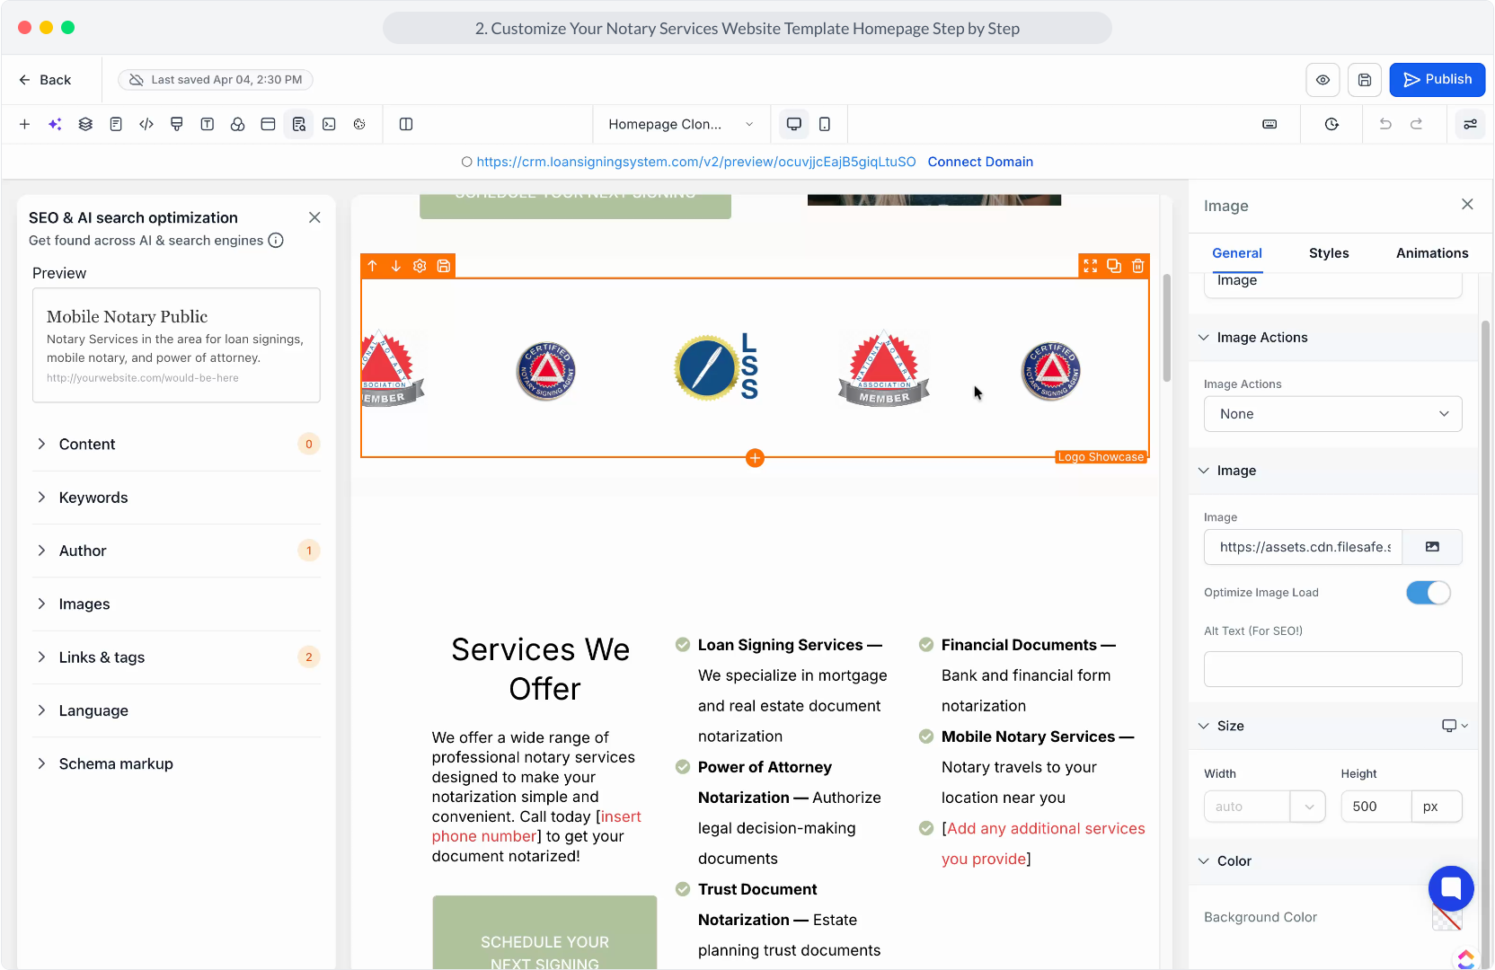The height and width of the screenshot is (970, 1495).
Task: Delete the Logo Showcase section
Action: point(1138,266)
